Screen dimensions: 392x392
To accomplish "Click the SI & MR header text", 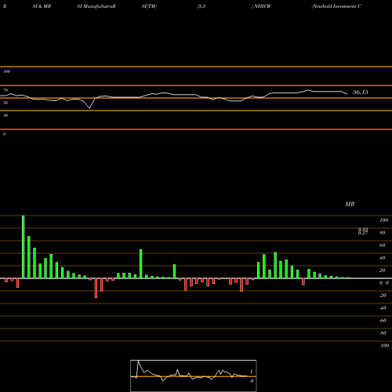I will (x=42, y=6).
